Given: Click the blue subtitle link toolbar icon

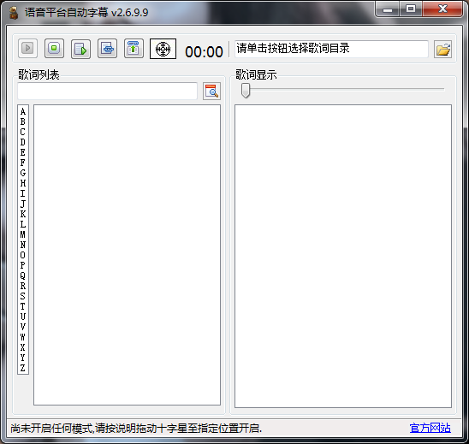Looking at the screenshot, I should 107,48.
